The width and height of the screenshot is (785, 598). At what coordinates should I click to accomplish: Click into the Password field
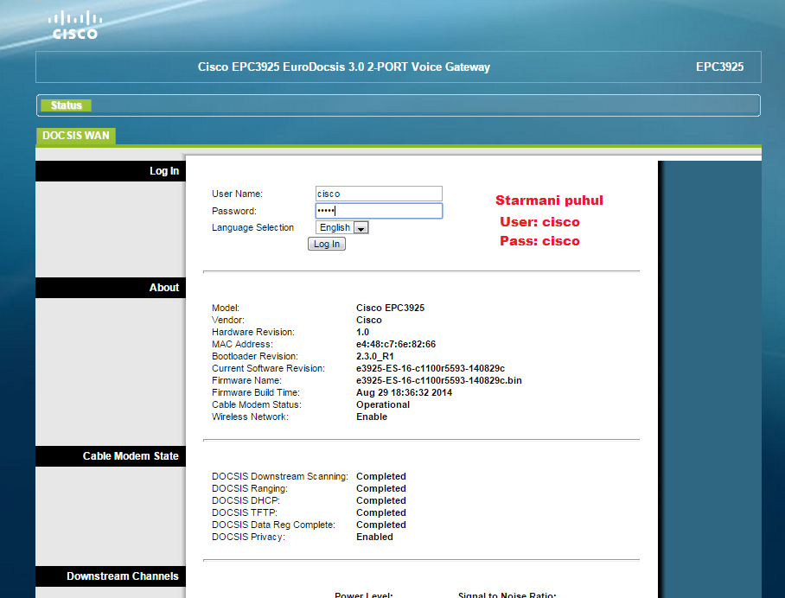click(379, 211)
